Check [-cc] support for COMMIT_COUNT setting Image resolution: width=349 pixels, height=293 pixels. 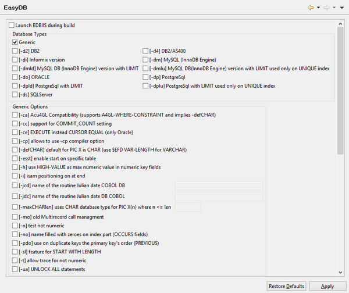point(15,124)
